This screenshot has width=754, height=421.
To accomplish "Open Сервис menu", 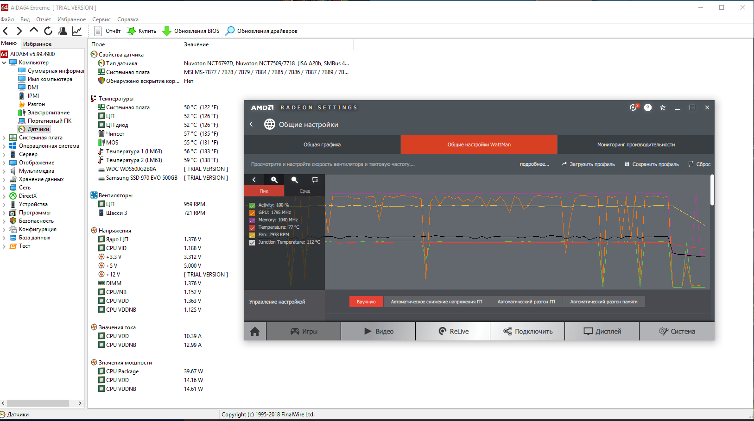I will coord(101,19).
